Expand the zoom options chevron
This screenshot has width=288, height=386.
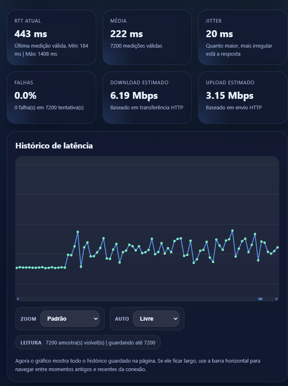(97, 319)
